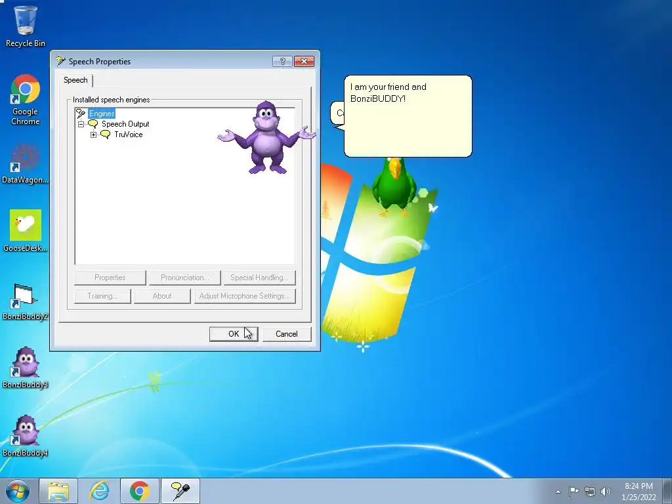Image resolution: width=672 pixels, height=504 pixels.
Task: Select the Speech Properties taskbar button
Action: (180, 491)
